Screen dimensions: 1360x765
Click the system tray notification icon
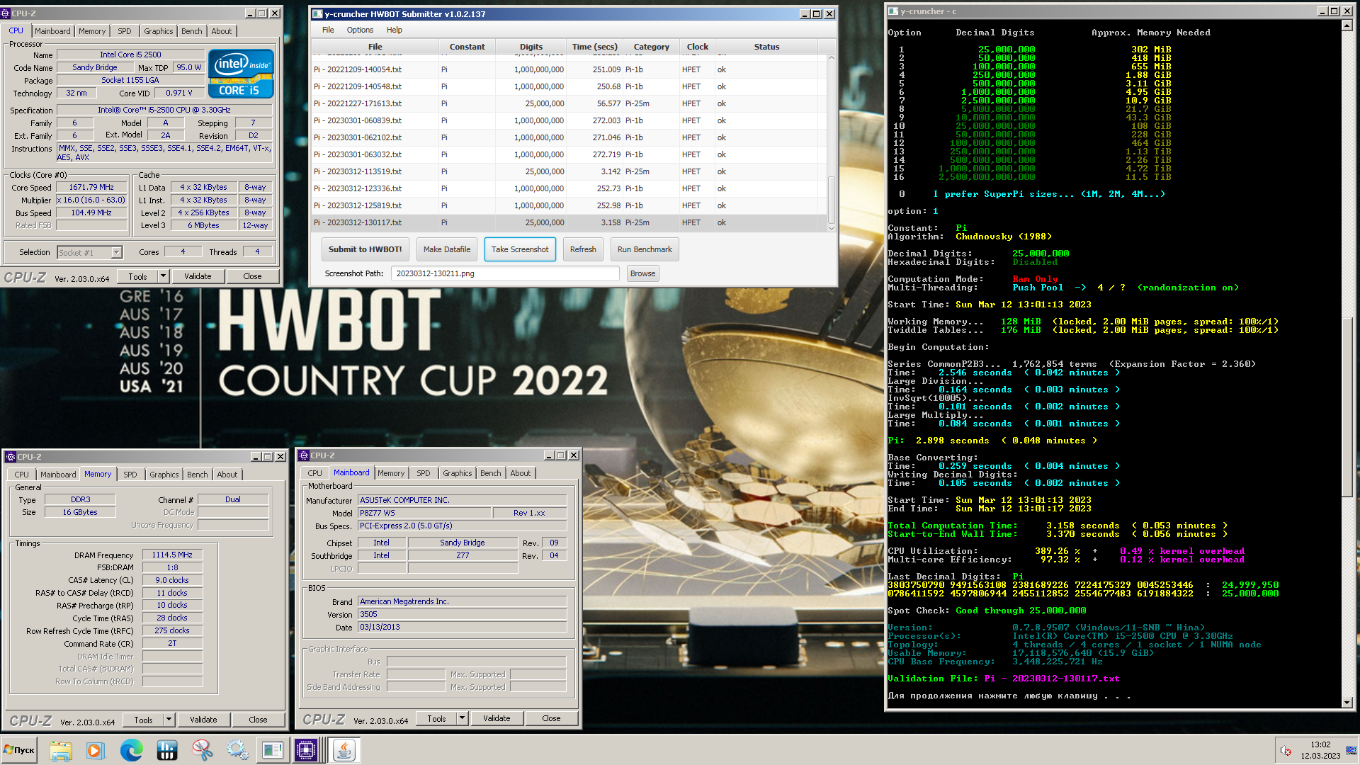pyautogui.click(x=1286, y=751)
